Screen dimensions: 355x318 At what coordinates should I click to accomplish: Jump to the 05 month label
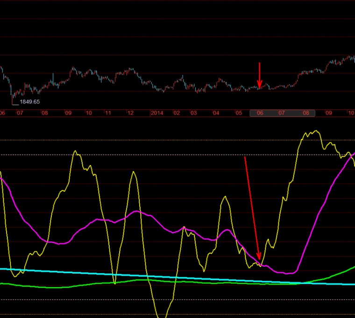coord(238,113)
